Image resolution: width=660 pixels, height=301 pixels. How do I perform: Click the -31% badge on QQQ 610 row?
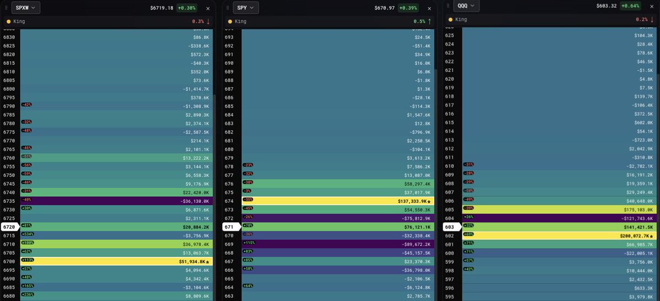(x=468, y=165)
